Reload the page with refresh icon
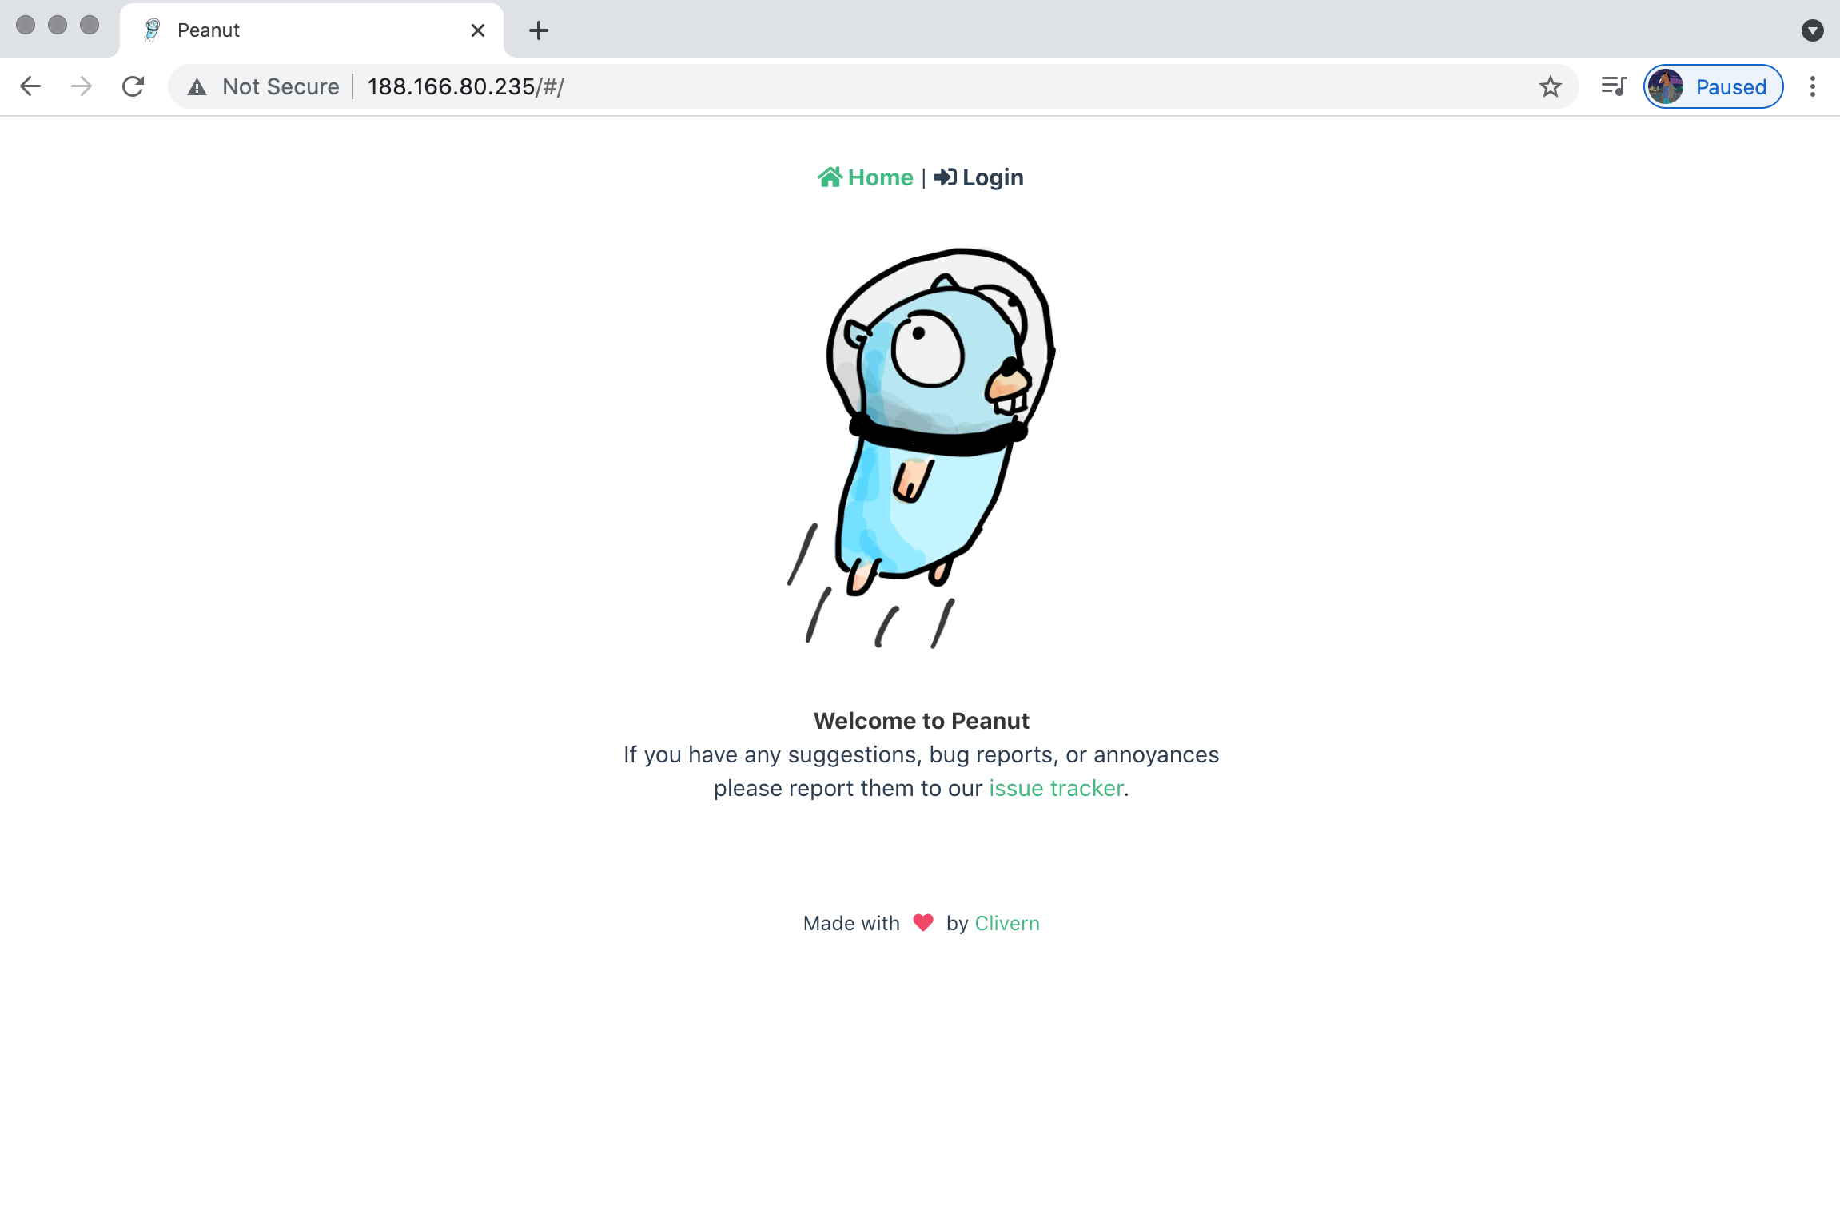Image resolution: width=1840 pixels, height=1218 pixels. tap(133, 86)
